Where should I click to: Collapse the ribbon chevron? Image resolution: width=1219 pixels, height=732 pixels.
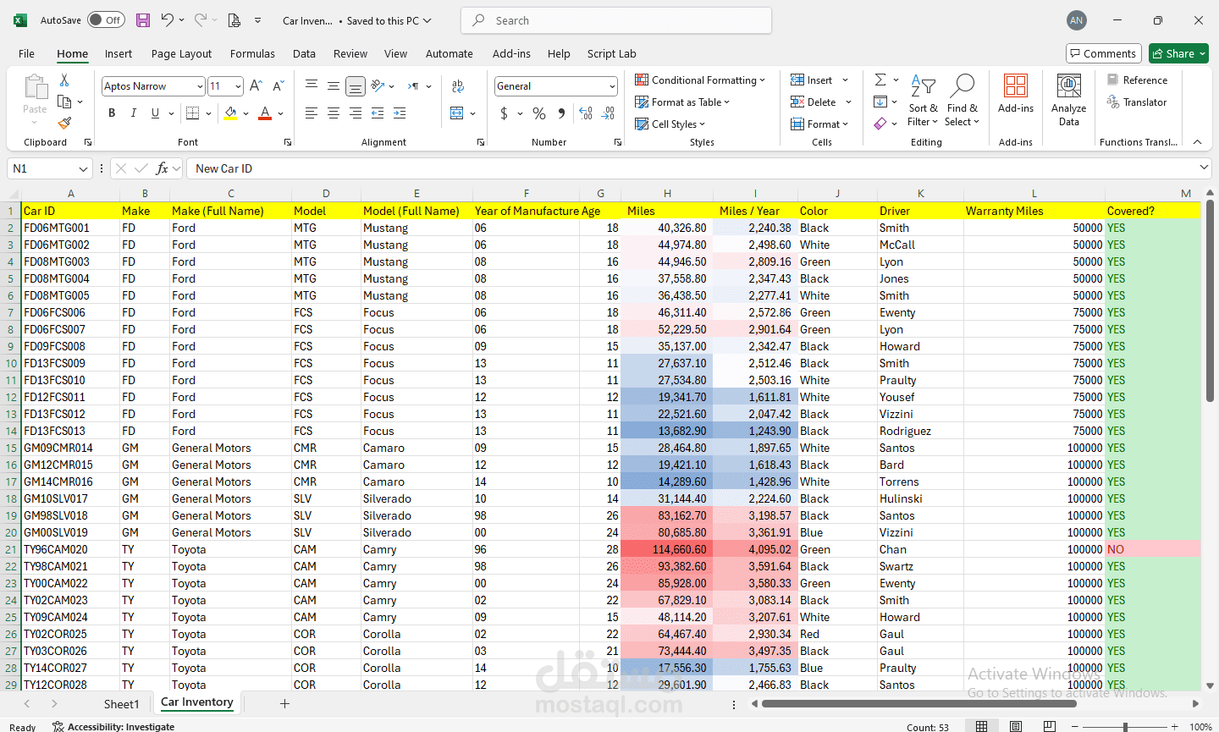pos(1197,141)
